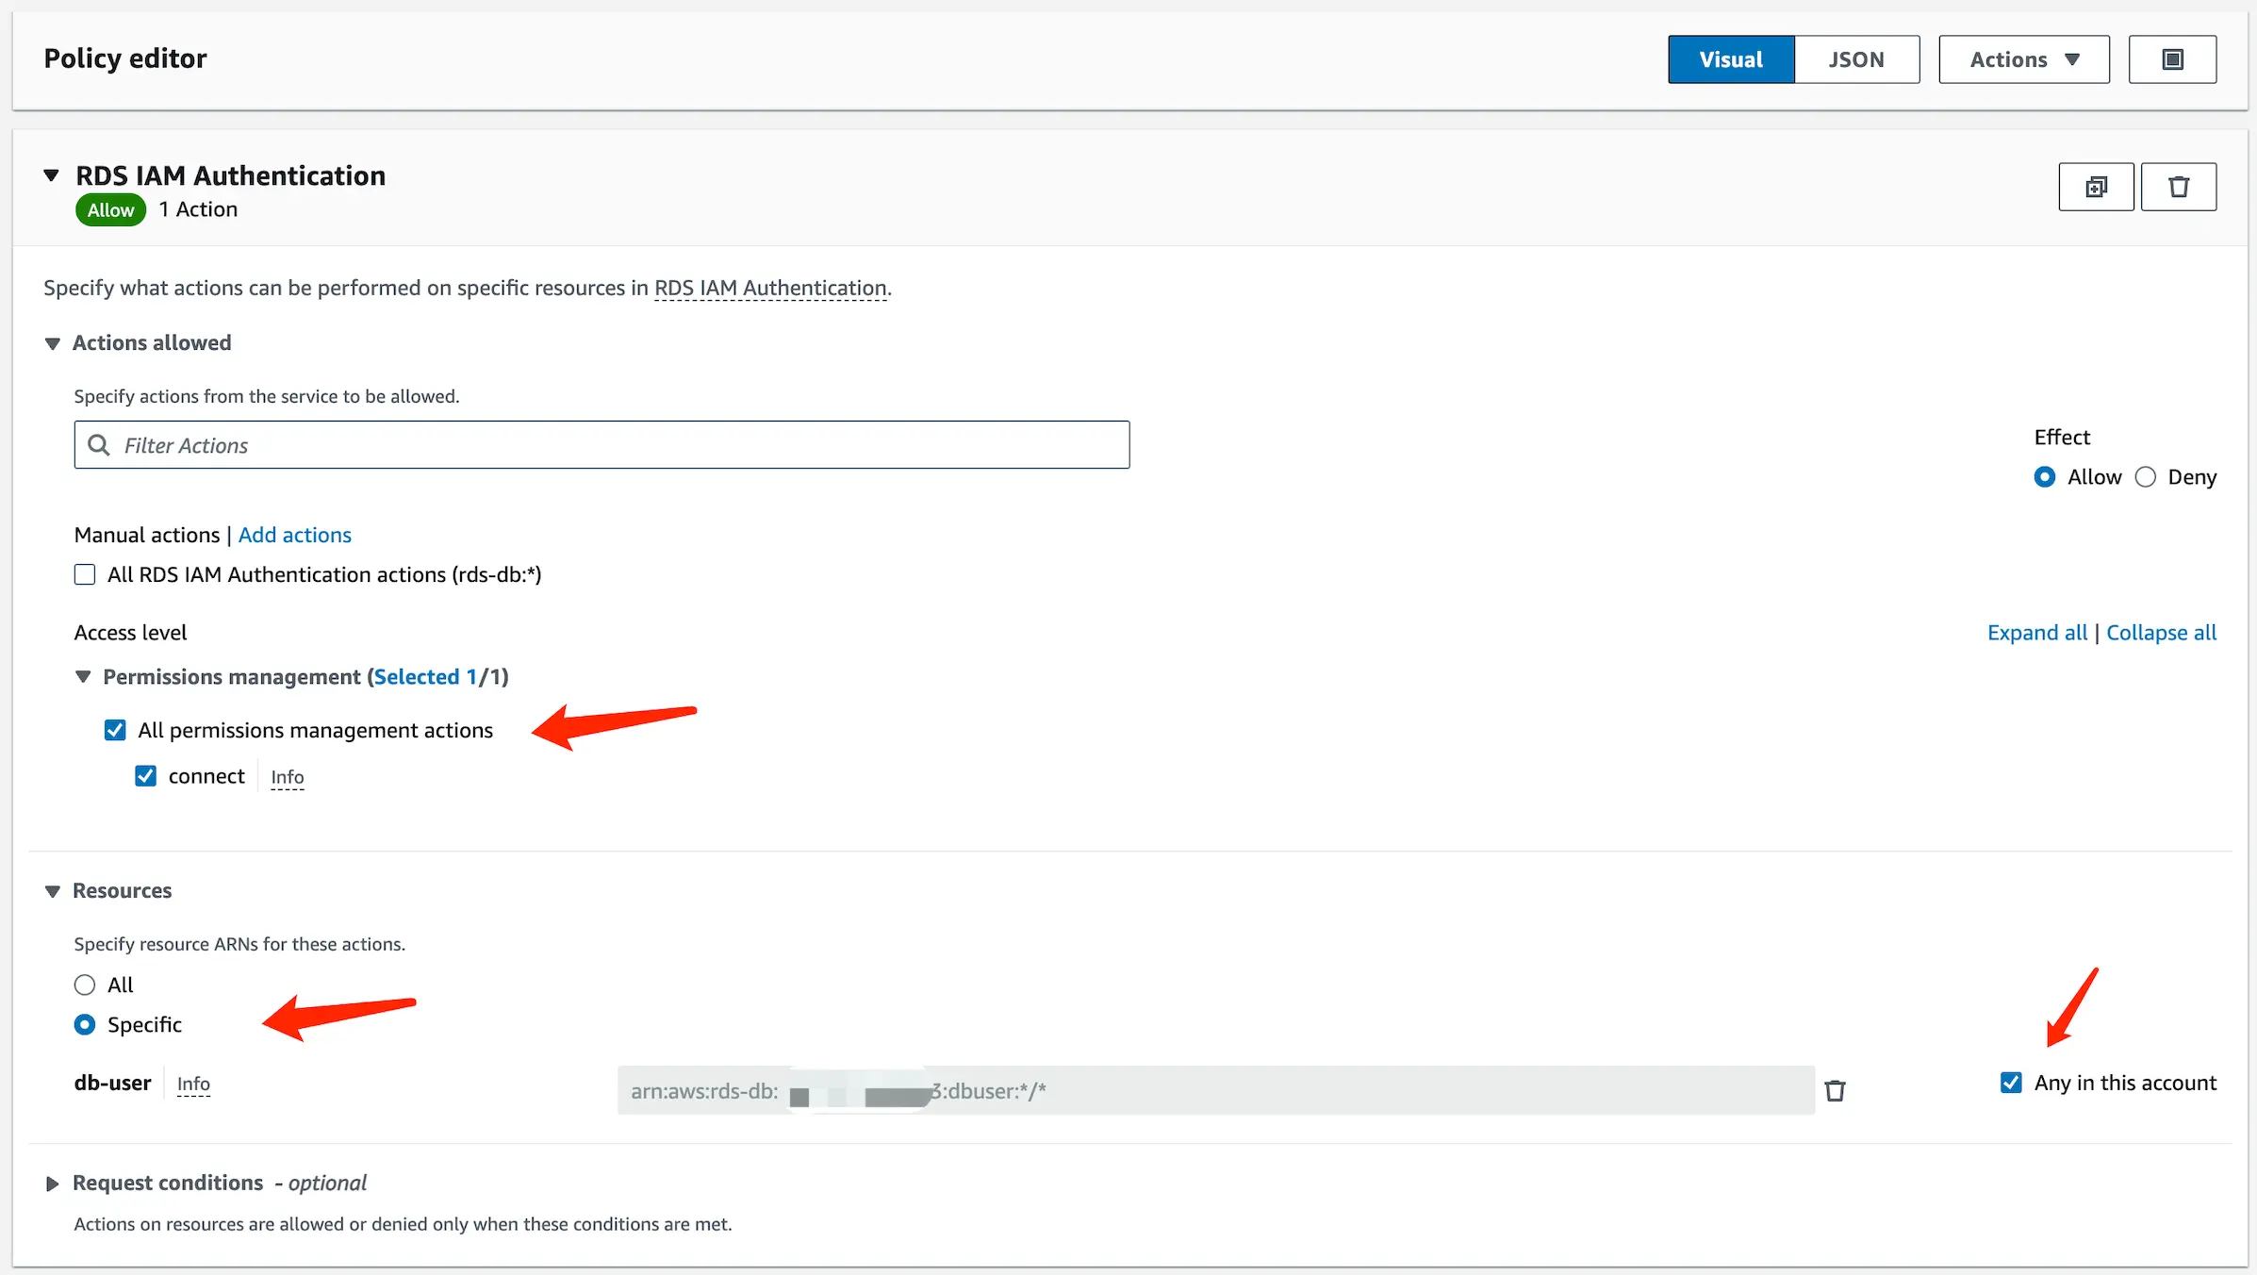This screenshot has height=1275, width=2257.
Task: Select the Deny effect radio button
Action: [2146, 477]
